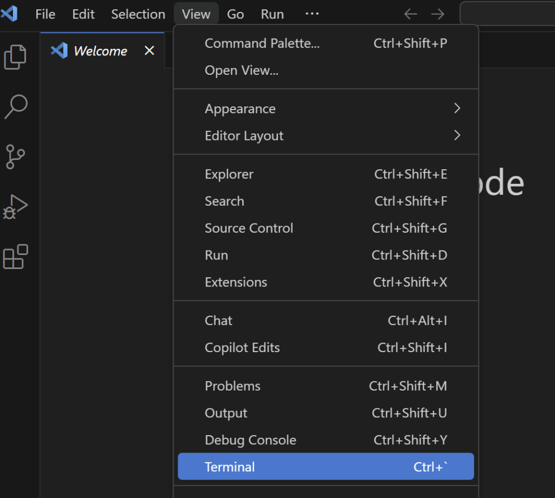Screen dimensions: 555x498
Task: Select Extensions in the View menu
Action: coord(326,282)
